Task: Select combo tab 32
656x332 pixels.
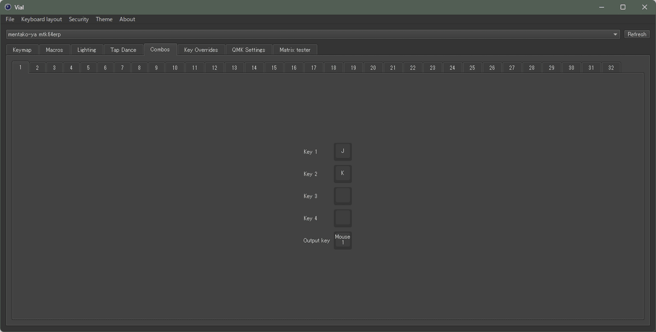Action: coord(611,68)
